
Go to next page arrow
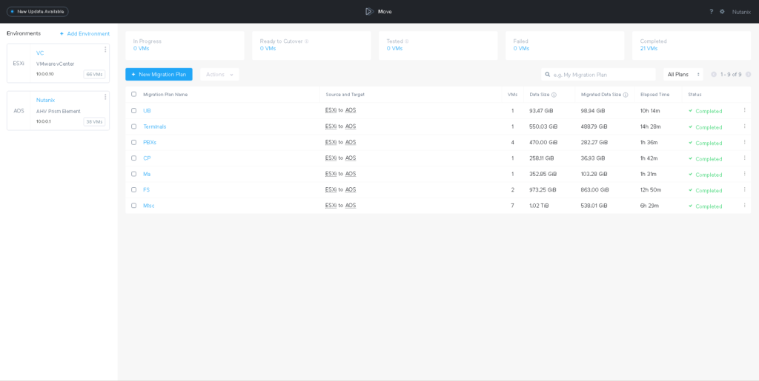click(x=749, y=75)
